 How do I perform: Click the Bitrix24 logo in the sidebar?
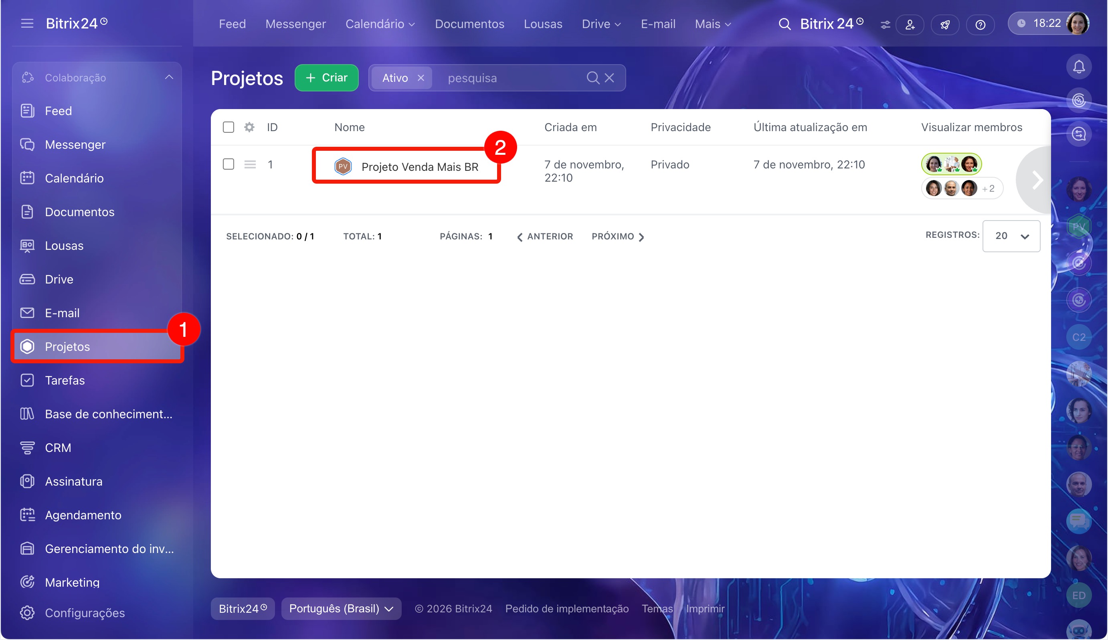77,23
